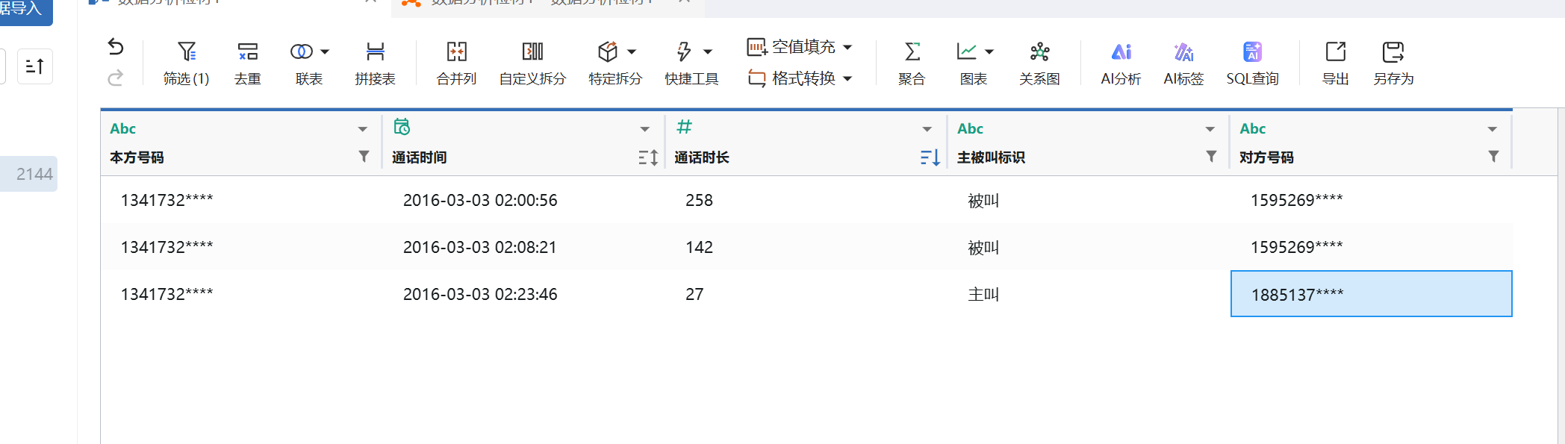The width and height of the screenshot is (1565, 444).
Task: Select the cell containing 1885137****
Action: 1371,294
